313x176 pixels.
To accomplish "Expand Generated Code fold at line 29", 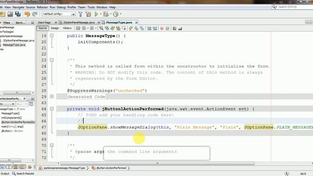I will point(52,97).
